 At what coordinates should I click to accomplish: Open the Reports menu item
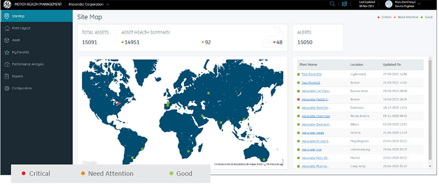[37, 76]
